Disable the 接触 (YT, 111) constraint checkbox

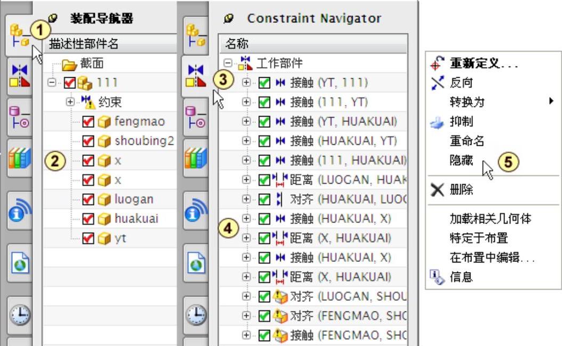(264, 83)
